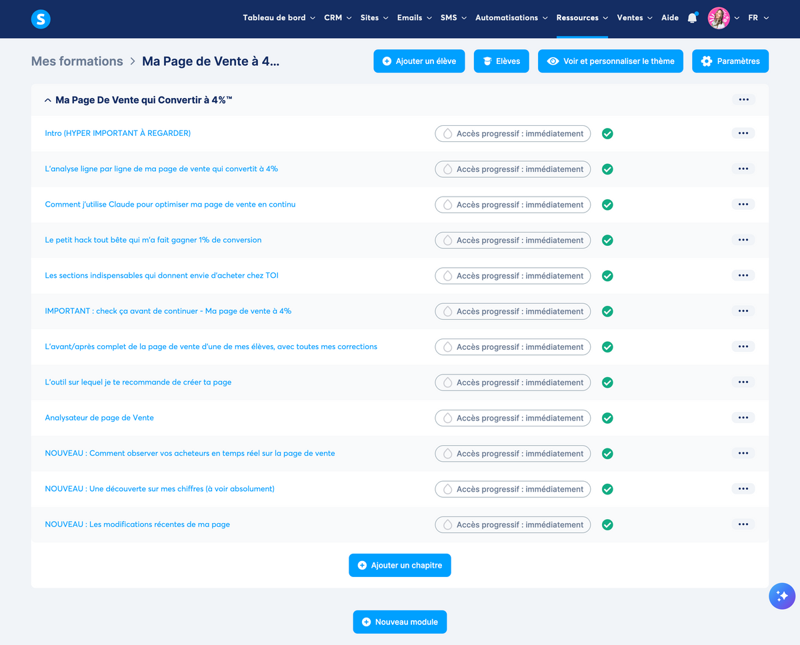
Task: Open NOUVEAU Comment observer vos acheteurs chapter
Action: click(x=190, y=453)
